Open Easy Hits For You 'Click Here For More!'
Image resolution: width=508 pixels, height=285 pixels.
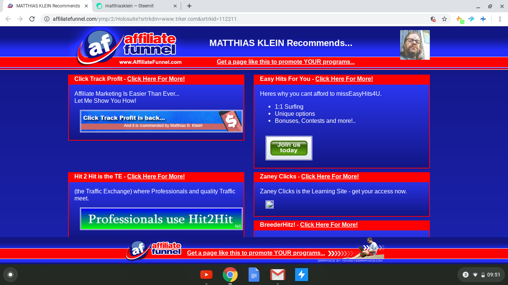coord(344,79)
